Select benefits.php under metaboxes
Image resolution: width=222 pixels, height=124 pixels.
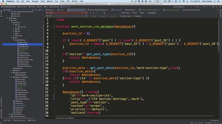coord(24,46)
